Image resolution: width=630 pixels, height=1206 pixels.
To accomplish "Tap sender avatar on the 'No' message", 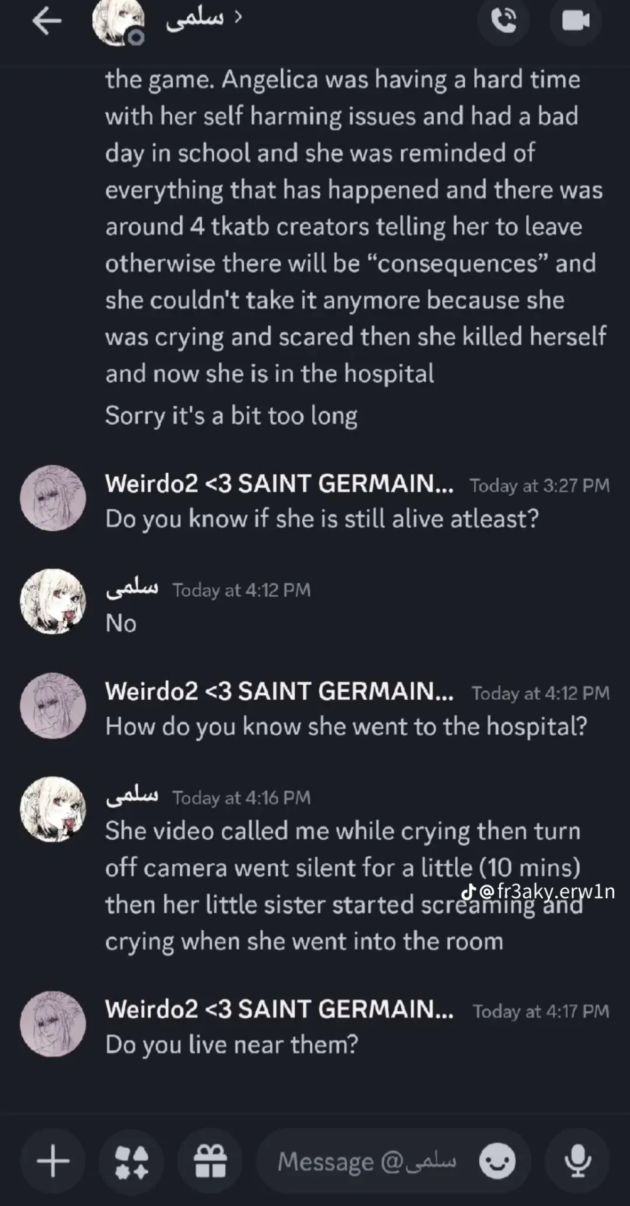I will [53, 602].
